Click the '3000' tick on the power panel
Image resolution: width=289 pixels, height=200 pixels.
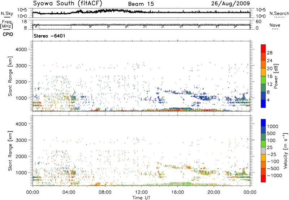(21, 66)
